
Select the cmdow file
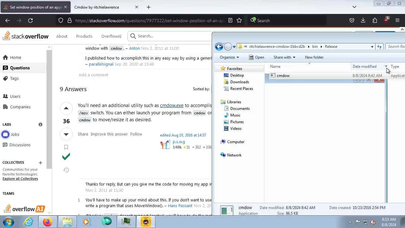(x=283, y=76)
